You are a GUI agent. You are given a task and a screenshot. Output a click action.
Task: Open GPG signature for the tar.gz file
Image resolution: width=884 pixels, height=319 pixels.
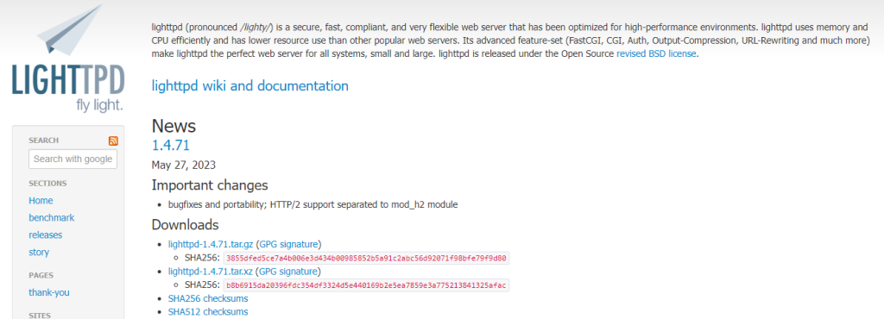pos(288,244)
